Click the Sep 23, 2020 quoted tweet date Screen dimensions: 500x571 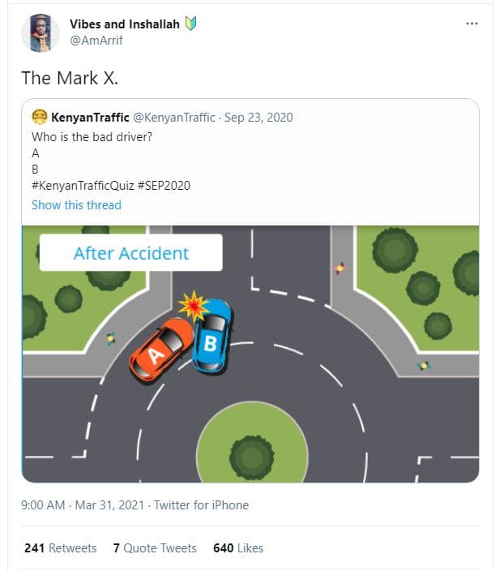[259, 118]
